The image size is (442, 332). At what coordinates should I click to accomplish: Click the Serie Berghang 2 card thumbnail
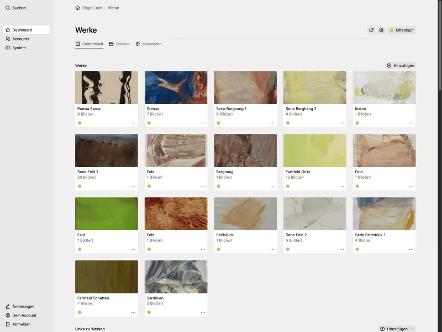[314, 87]
